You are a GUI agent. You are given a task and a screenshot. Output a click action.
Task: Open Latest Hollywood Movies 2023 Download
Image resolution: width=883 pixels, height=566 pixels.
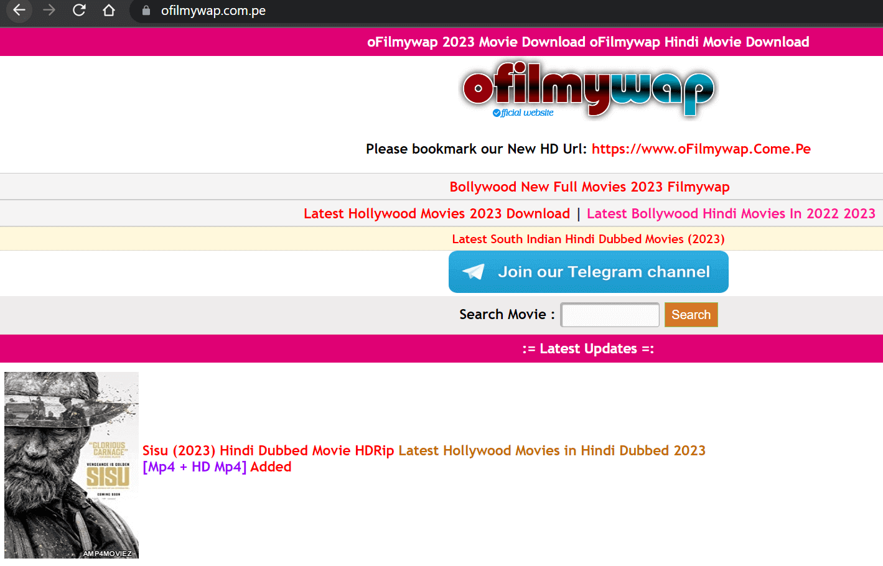437,213
